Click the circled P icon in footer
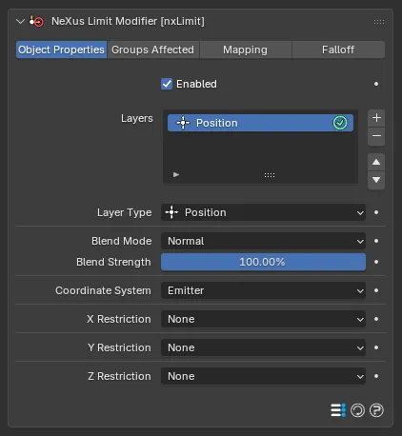The width and height of the screenshot is (402, 436). (x=376, y=410)
